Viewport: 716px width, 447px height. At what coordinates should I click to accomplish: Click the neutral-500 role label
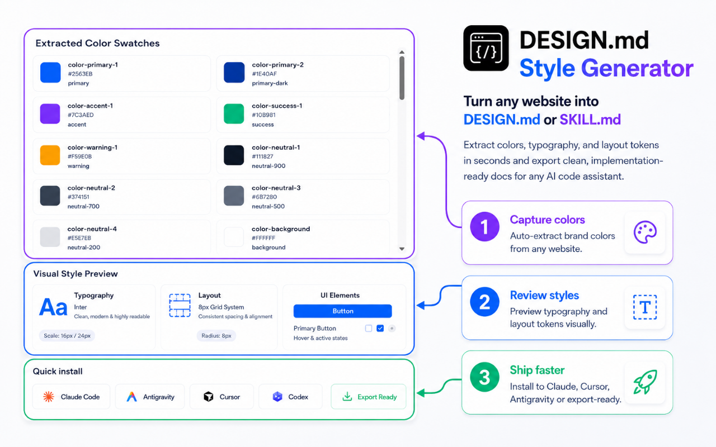(268, 207)
